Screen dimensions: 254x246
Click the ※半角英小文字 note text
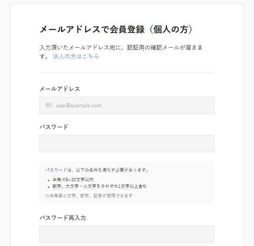(89, 195)
